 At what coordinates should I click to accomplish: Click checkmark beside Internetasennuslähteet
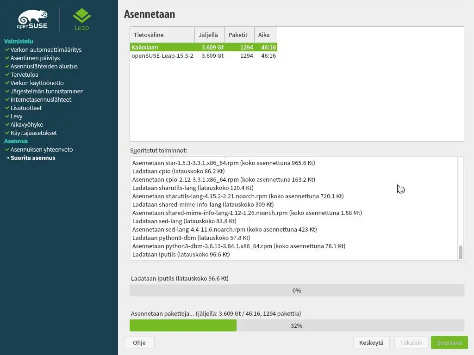[7, 99]
